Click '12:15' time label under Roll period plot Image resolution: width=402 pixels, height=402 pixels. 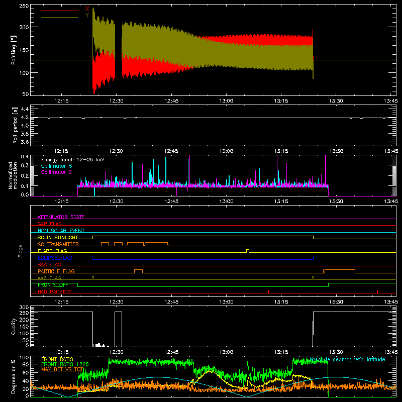61,151
